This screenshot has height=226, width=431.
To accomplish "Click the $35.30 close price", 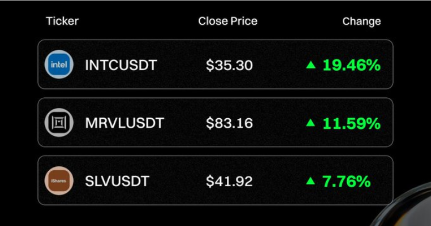I will click(x=229, y=65).
